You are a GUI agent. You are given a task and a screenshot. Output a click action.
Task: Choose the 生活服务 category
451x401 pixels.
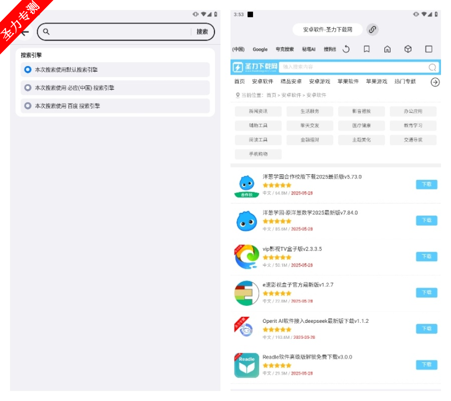tap(310, 111)
